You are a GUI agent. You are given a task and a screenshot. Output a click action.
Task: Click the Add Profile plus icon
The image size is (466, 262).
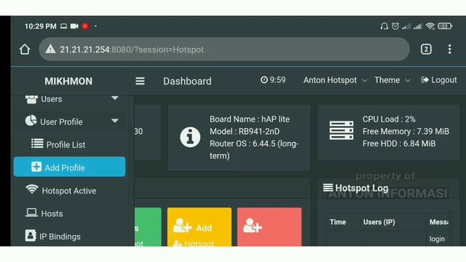(36, 167)
